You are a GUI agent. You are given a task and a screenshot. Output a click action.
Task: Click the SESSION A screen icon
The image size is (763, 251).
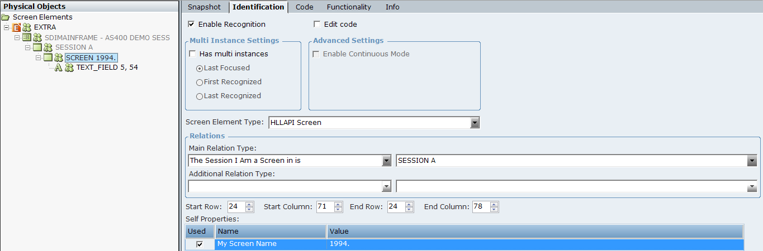point(37,47)
